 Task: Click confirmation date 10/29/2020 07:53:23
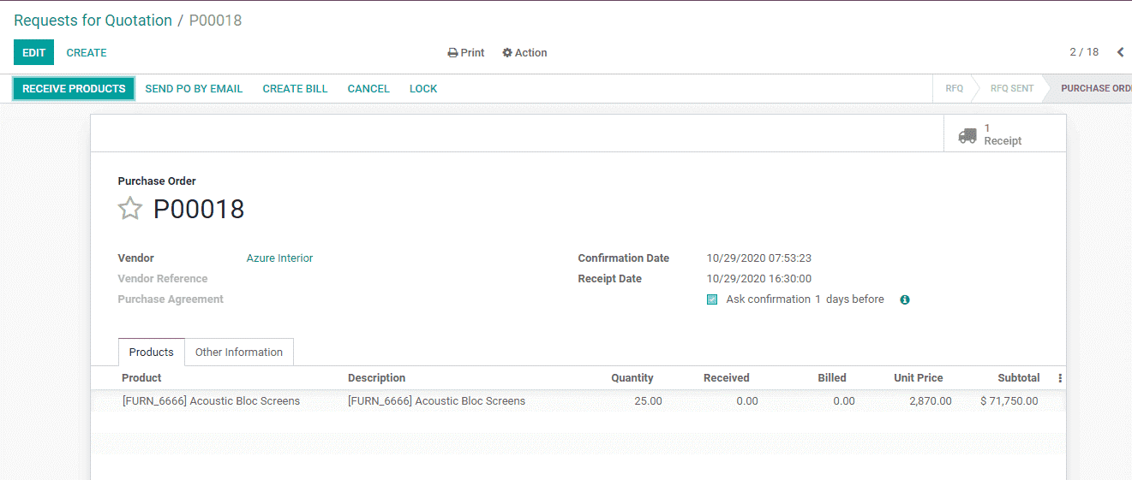758,258
